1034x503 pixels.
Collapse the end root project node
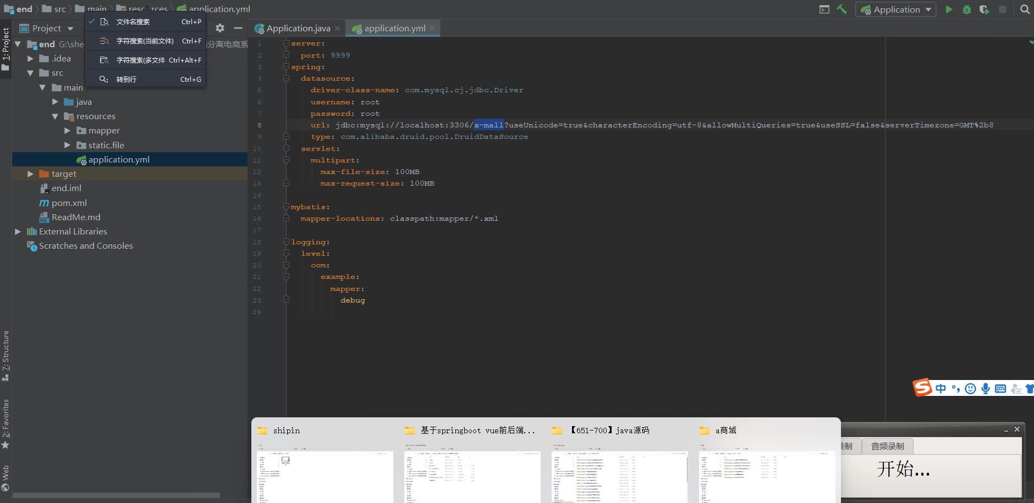tap(18, 44)
